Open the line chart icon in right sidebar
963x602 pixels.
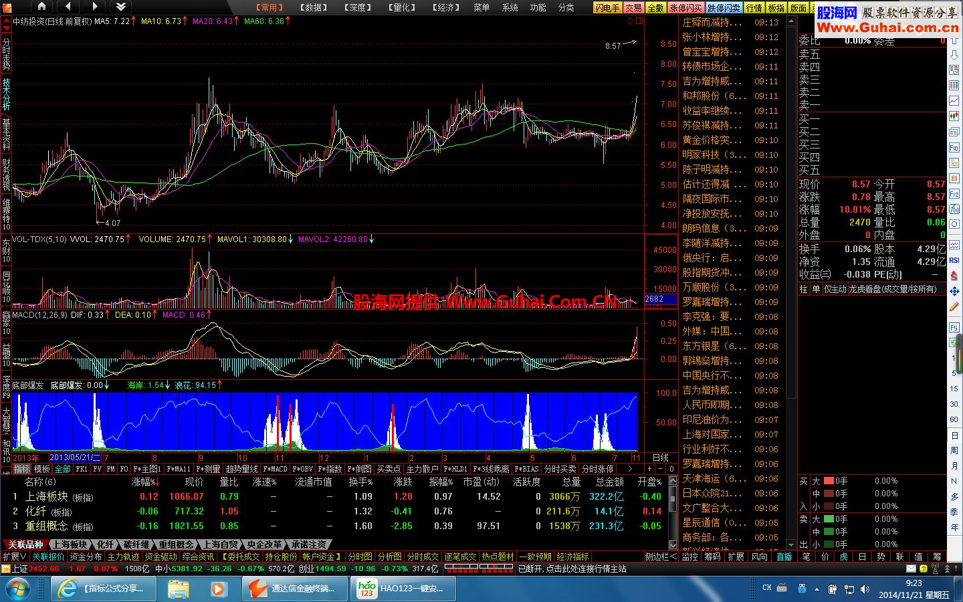tap(954, 101)
